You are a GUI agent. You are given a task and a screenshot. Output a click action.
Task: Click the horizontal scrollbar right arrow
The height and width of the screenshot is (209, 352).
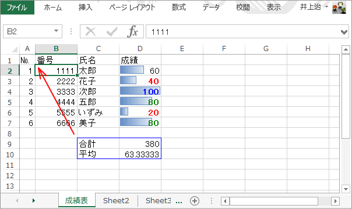[x=335, y=201]
